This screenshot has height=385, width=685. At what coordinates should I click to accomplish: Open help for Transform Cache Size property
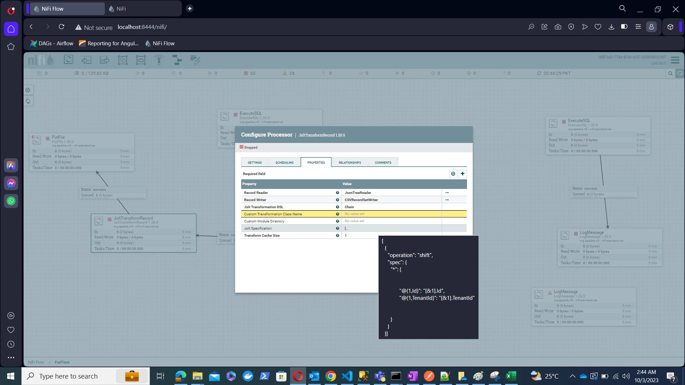(337, 235)
